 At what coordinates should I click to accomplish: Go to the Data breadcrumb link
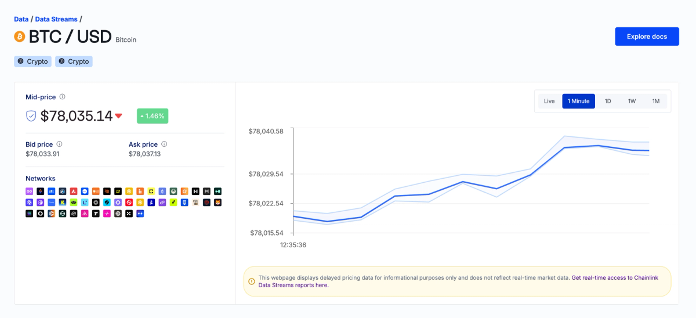(x=21, y=19)
